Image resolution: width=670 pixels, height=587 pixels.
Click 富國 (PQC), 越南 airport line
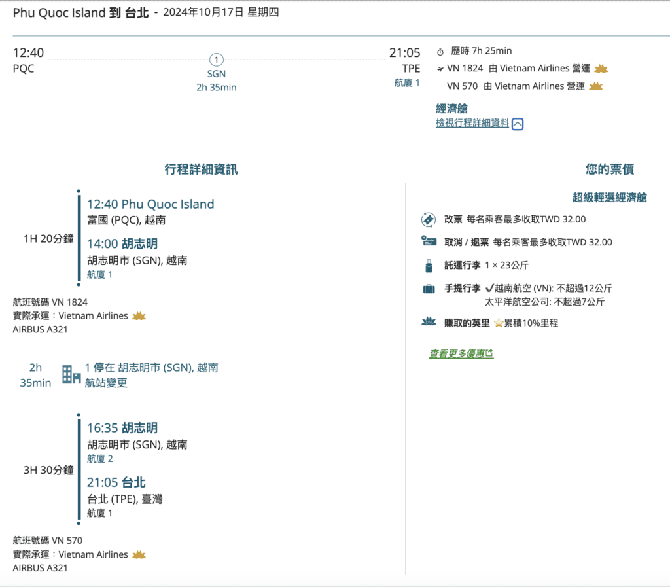[x=126, y=221]
